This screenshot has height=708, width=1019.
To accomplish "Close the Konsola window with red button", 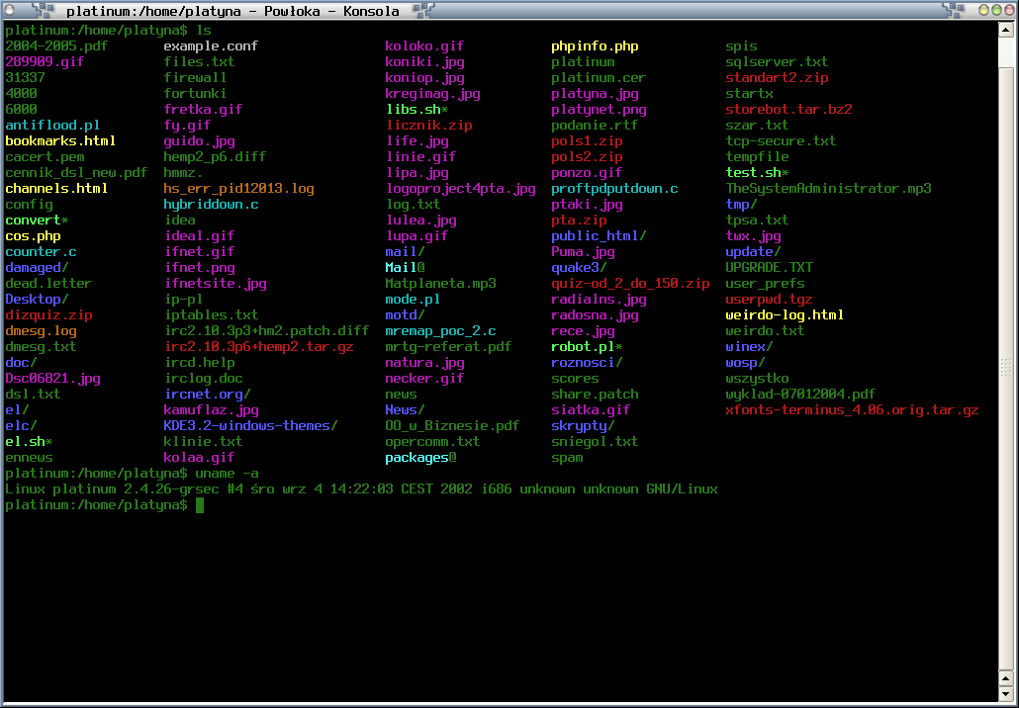I will pos(1008,10).
